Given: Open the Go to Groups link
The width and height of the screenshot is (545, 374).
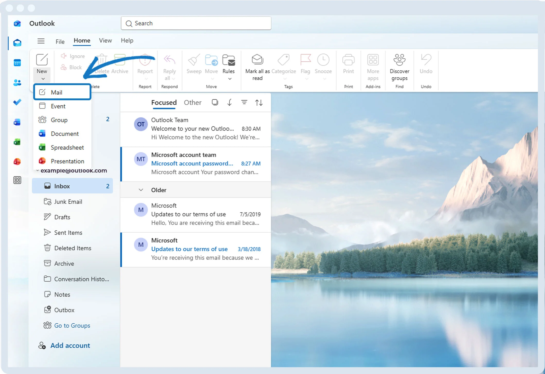Looking at the screenshot, I should pyautogui.click(x=67, y=325).
